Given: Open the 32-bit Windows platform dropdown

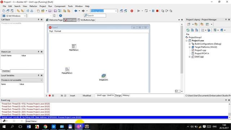Looking at the screenshot, I should coord(25,16).
